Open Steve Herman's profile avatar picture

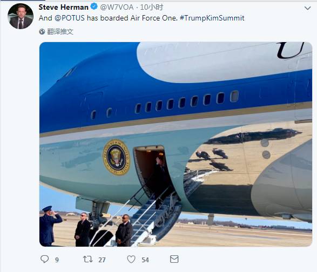click(21, 16)
